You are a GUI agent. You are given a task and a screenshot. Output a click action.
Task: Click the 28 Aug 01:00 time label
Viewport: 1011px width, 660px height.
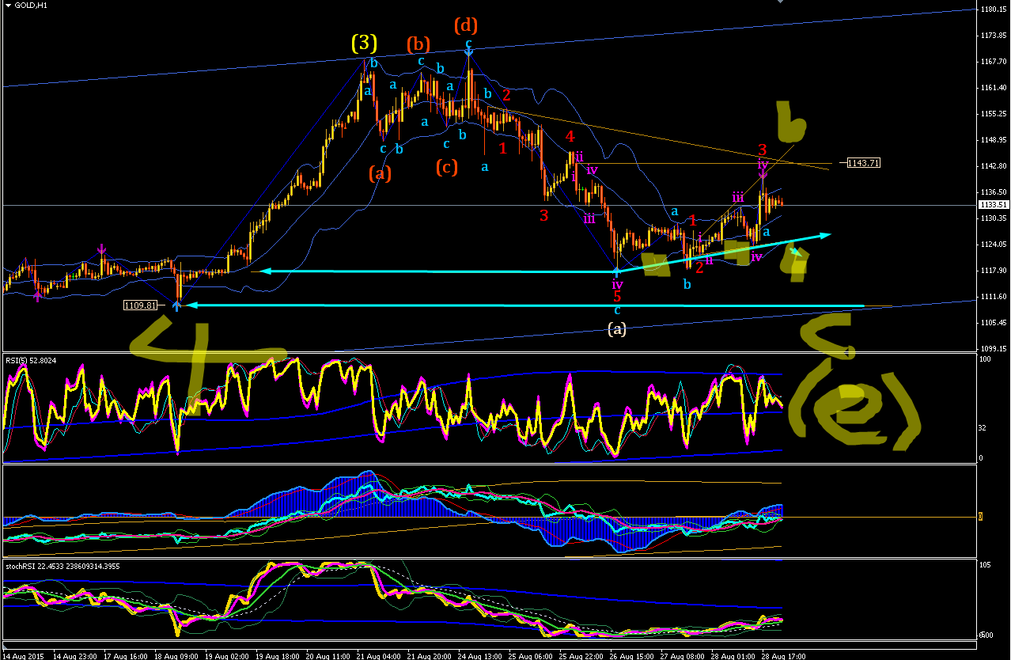click(733, 655)
